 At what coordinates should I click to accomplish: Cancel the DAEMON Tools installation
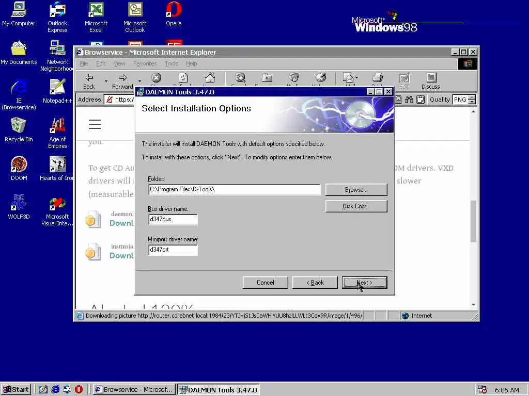(265, 283)
